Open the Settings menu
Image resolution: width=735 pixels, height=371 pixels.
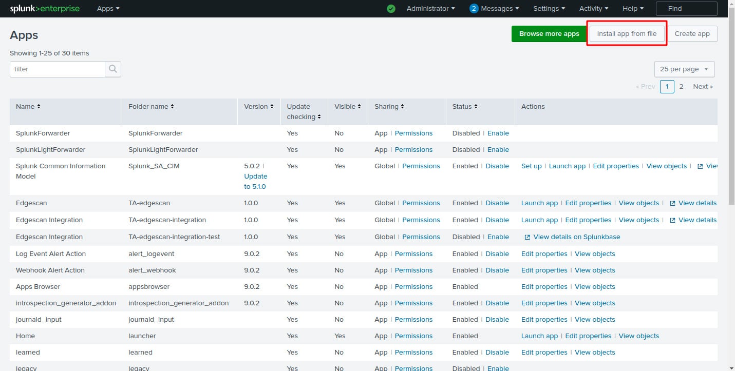(549, 9)
